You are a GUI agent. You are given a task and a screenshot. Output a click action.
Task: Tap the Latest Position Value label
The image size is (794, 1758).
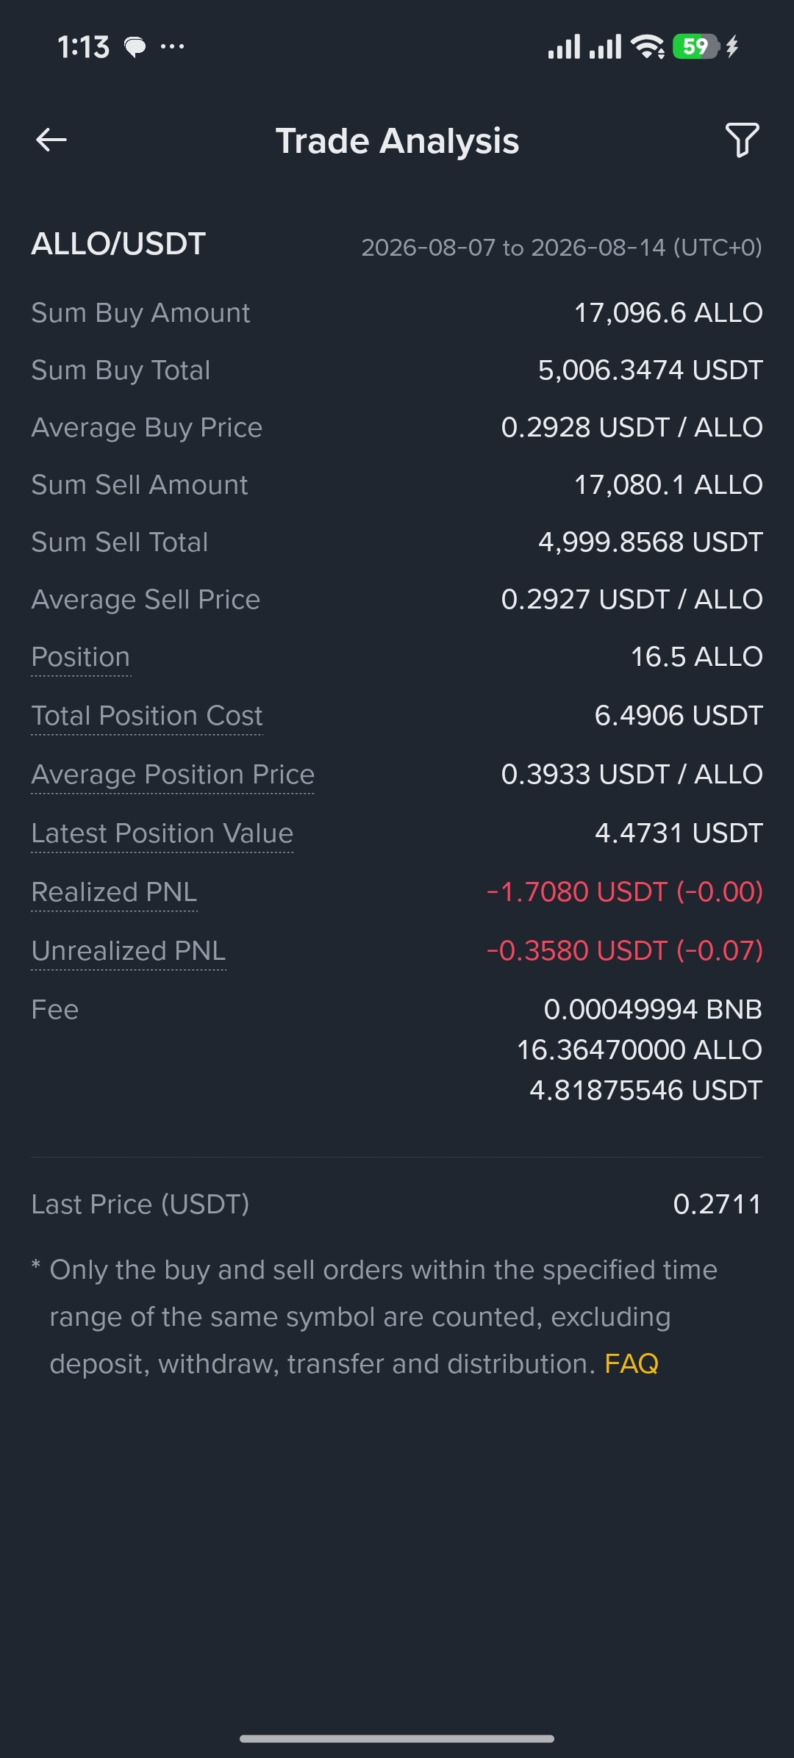(162, 833)
